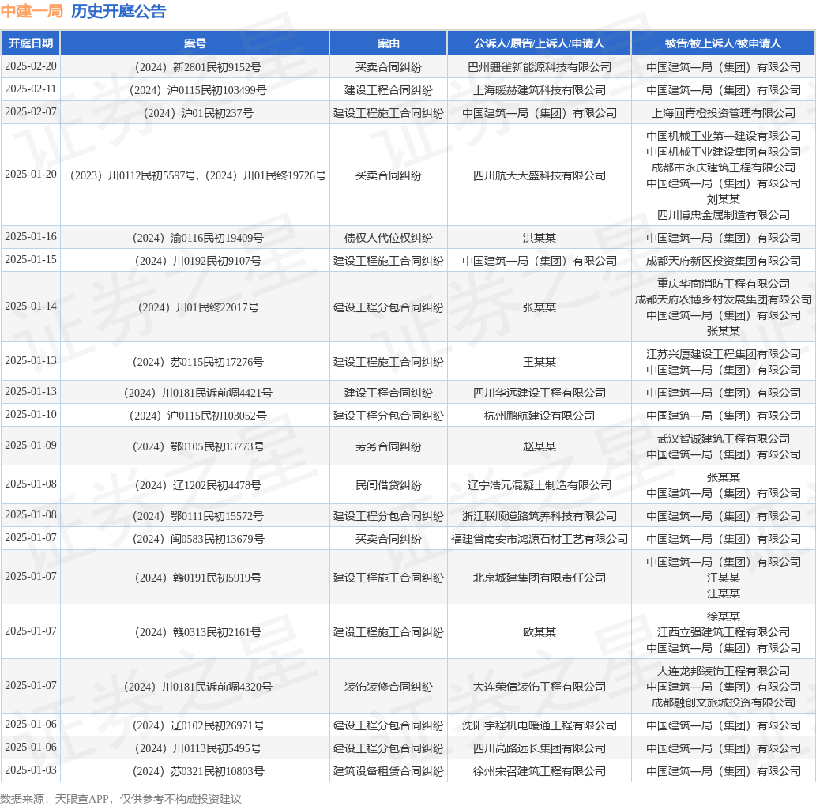Click the date 2025-02-20

point(31,66)
